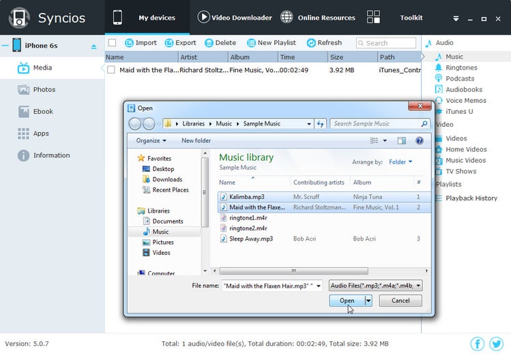Screen dimensions: 511x355
Task: Click the Import toolbar icon
Action: (x=130, y=43)
